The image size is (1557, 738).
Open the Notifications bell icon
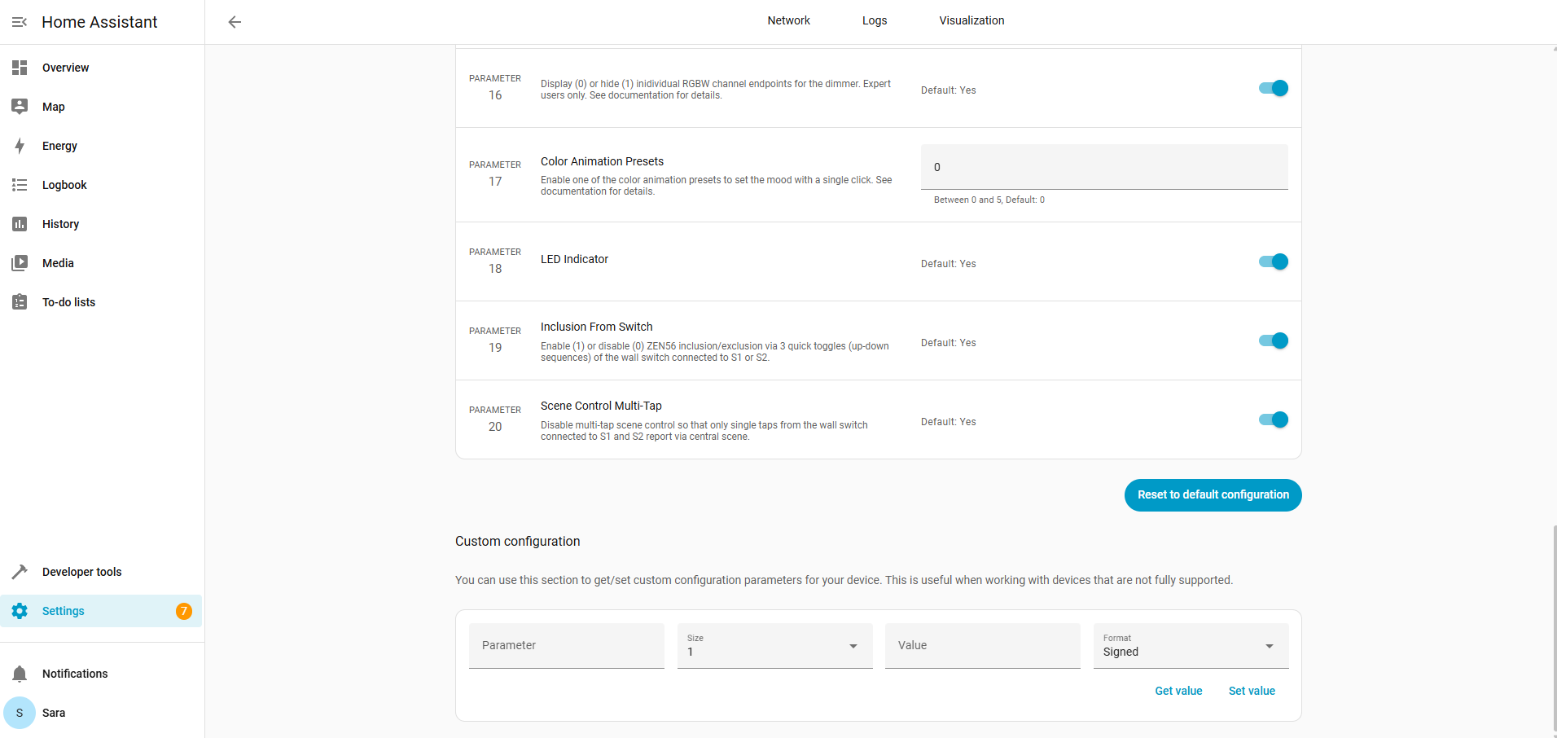click(20, 674)
